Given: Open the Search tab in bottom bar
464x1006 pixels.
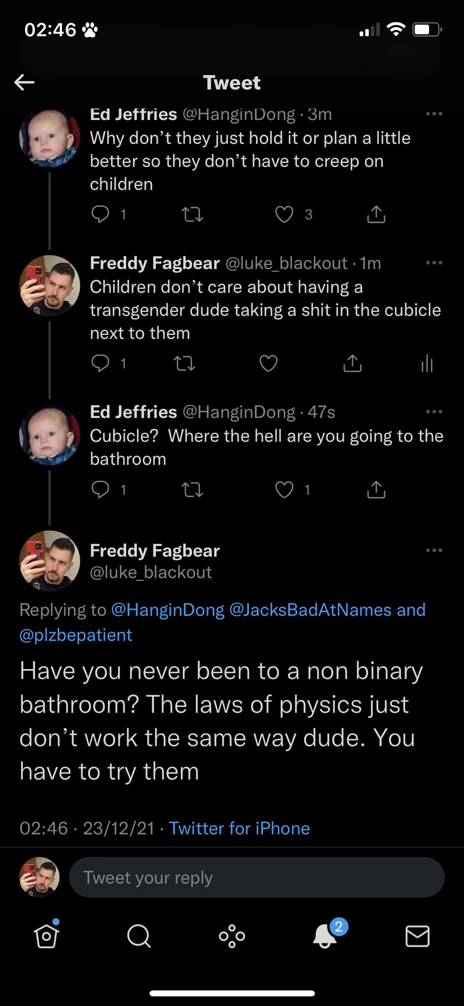Looking at the screenshot, I should pyautogui.click(x=139, y=936).
